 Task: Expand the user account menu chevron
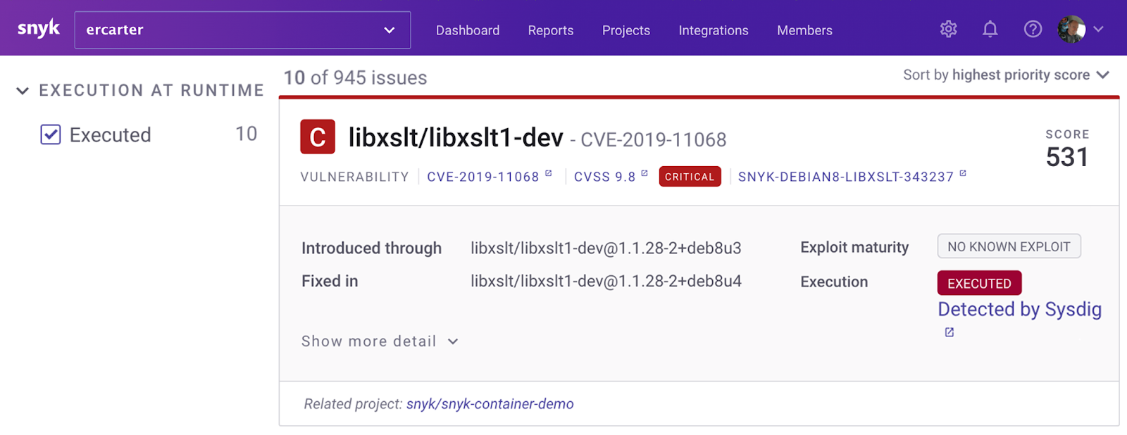1098,30
